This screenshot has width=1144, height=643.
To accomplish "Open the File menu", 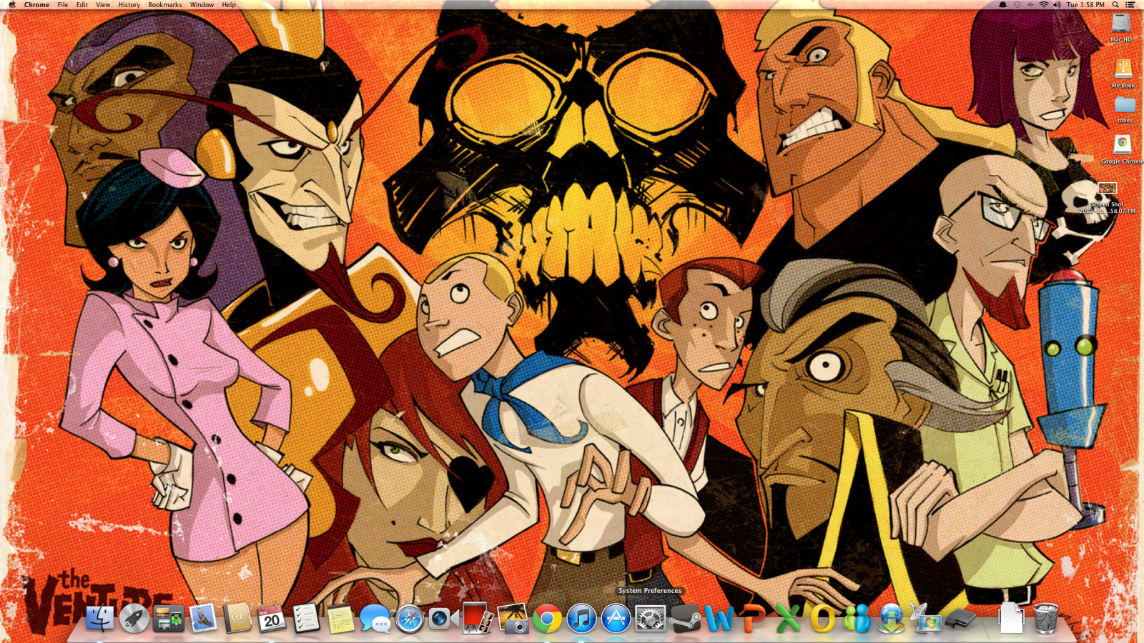I will click(x=63, y=4).
